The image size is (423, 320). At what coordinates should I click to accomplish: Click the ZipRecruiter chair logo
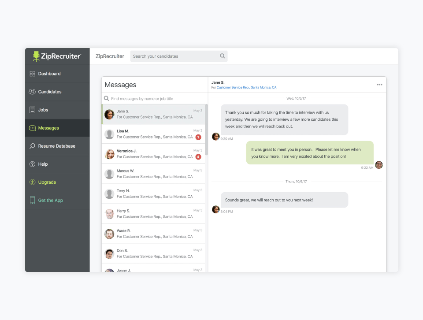[35, 56]
